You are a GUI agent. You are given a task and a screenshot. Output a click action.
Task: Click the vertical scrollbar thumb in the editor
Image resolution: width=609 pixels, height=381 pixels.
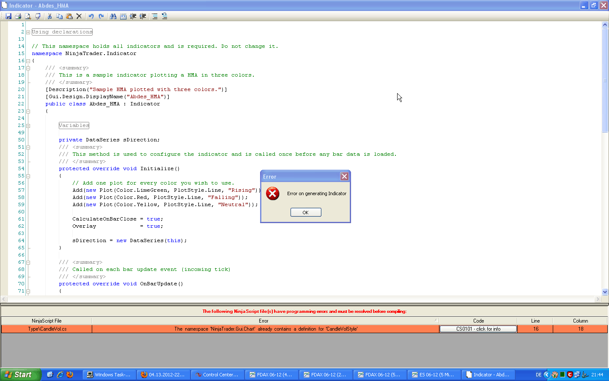click(605, 80)
